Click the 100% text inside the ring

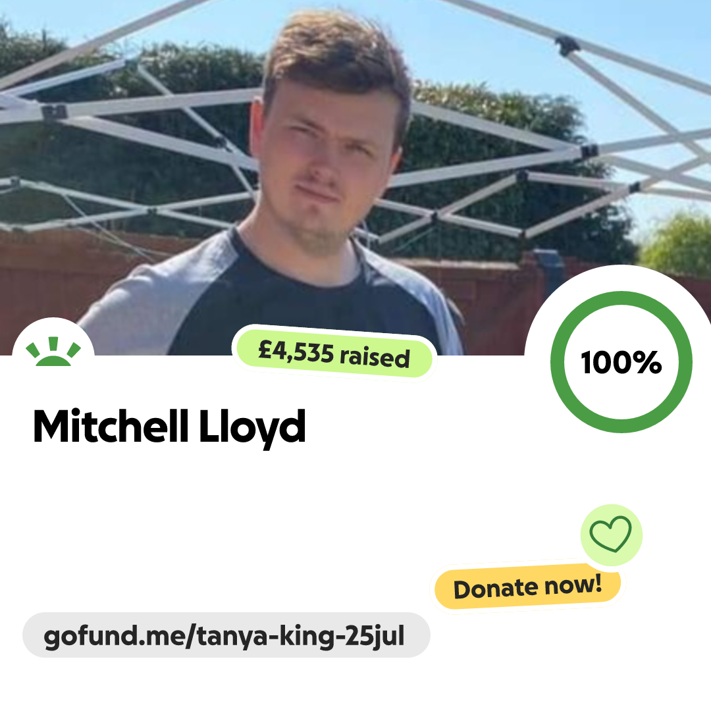621,363
